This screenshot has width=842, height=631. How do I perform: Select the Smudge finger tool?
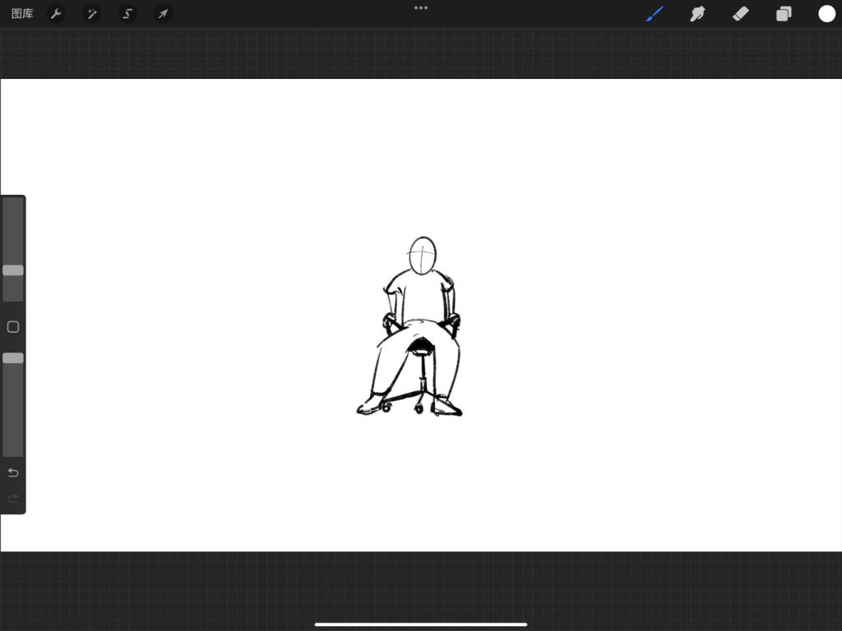697,13
